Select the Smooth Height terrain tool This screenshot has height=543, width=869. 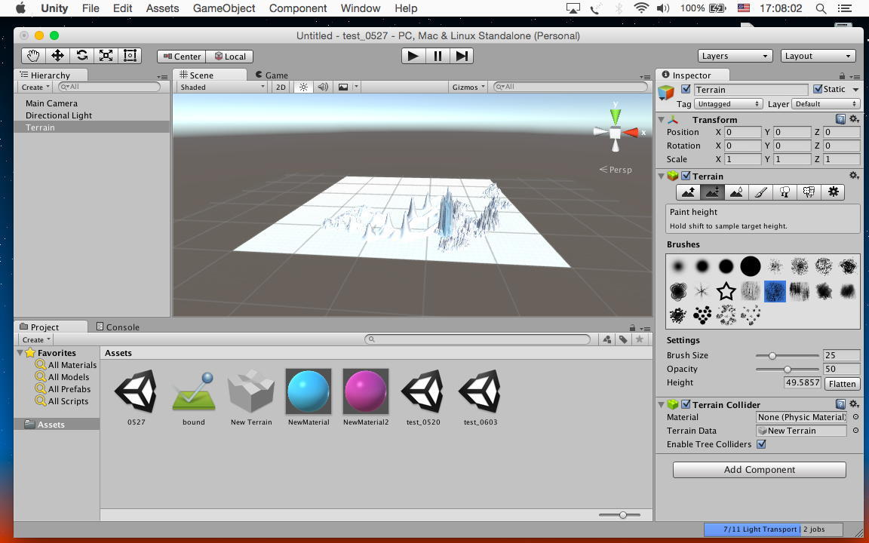(x=736, y=192)
